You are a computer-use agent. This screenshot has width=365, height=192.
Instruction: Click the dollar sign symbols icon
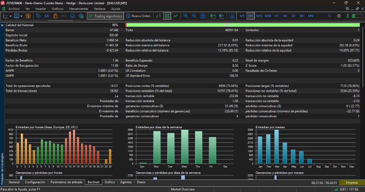click(28, 16)
